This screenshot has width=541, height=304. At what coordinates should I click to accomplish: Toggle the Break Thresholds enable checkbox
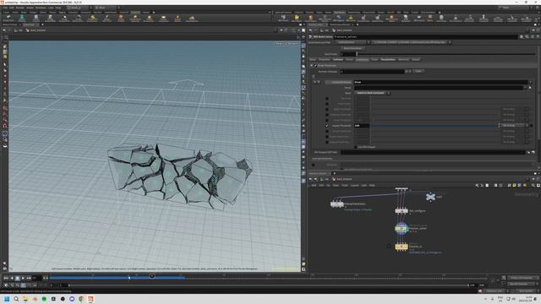coord(315,65)
